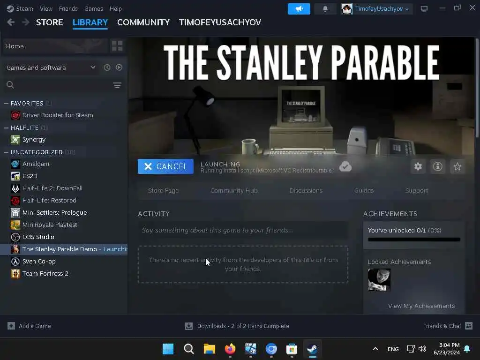Open File Explorer from taskbar
The height and width of the screenshot is (360, 480).
[210, 349]
